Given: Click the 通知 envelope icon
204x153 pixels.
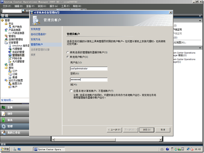Looking at the screenshot, I should tap(6, 68).
